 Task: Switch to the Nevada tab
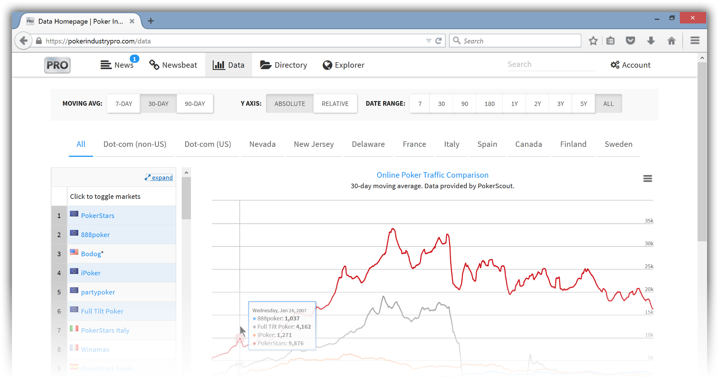[x=262, y=144]
